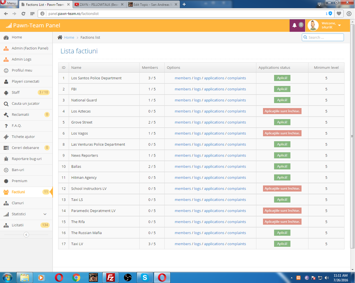The image size is (355, 283).
Task: Click the Staff android icon
Action: point(6,92)
